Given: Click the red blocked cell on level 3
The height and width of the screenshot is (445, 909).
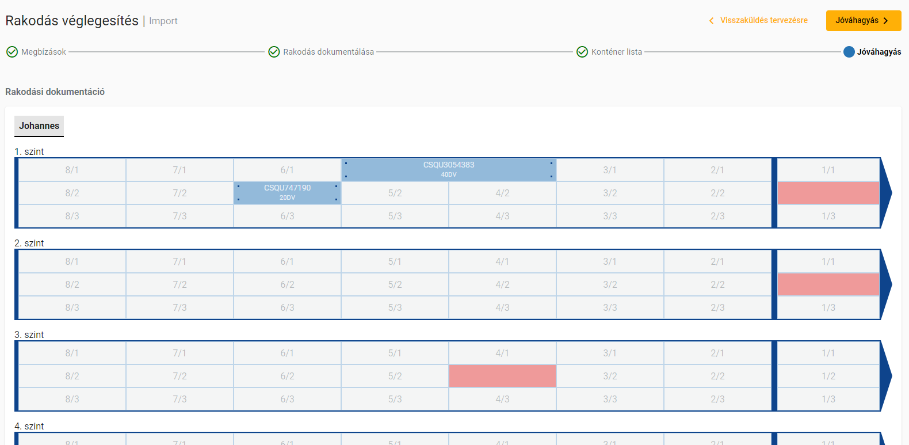Looking at the screenshot, I should [x=502, y=376].
